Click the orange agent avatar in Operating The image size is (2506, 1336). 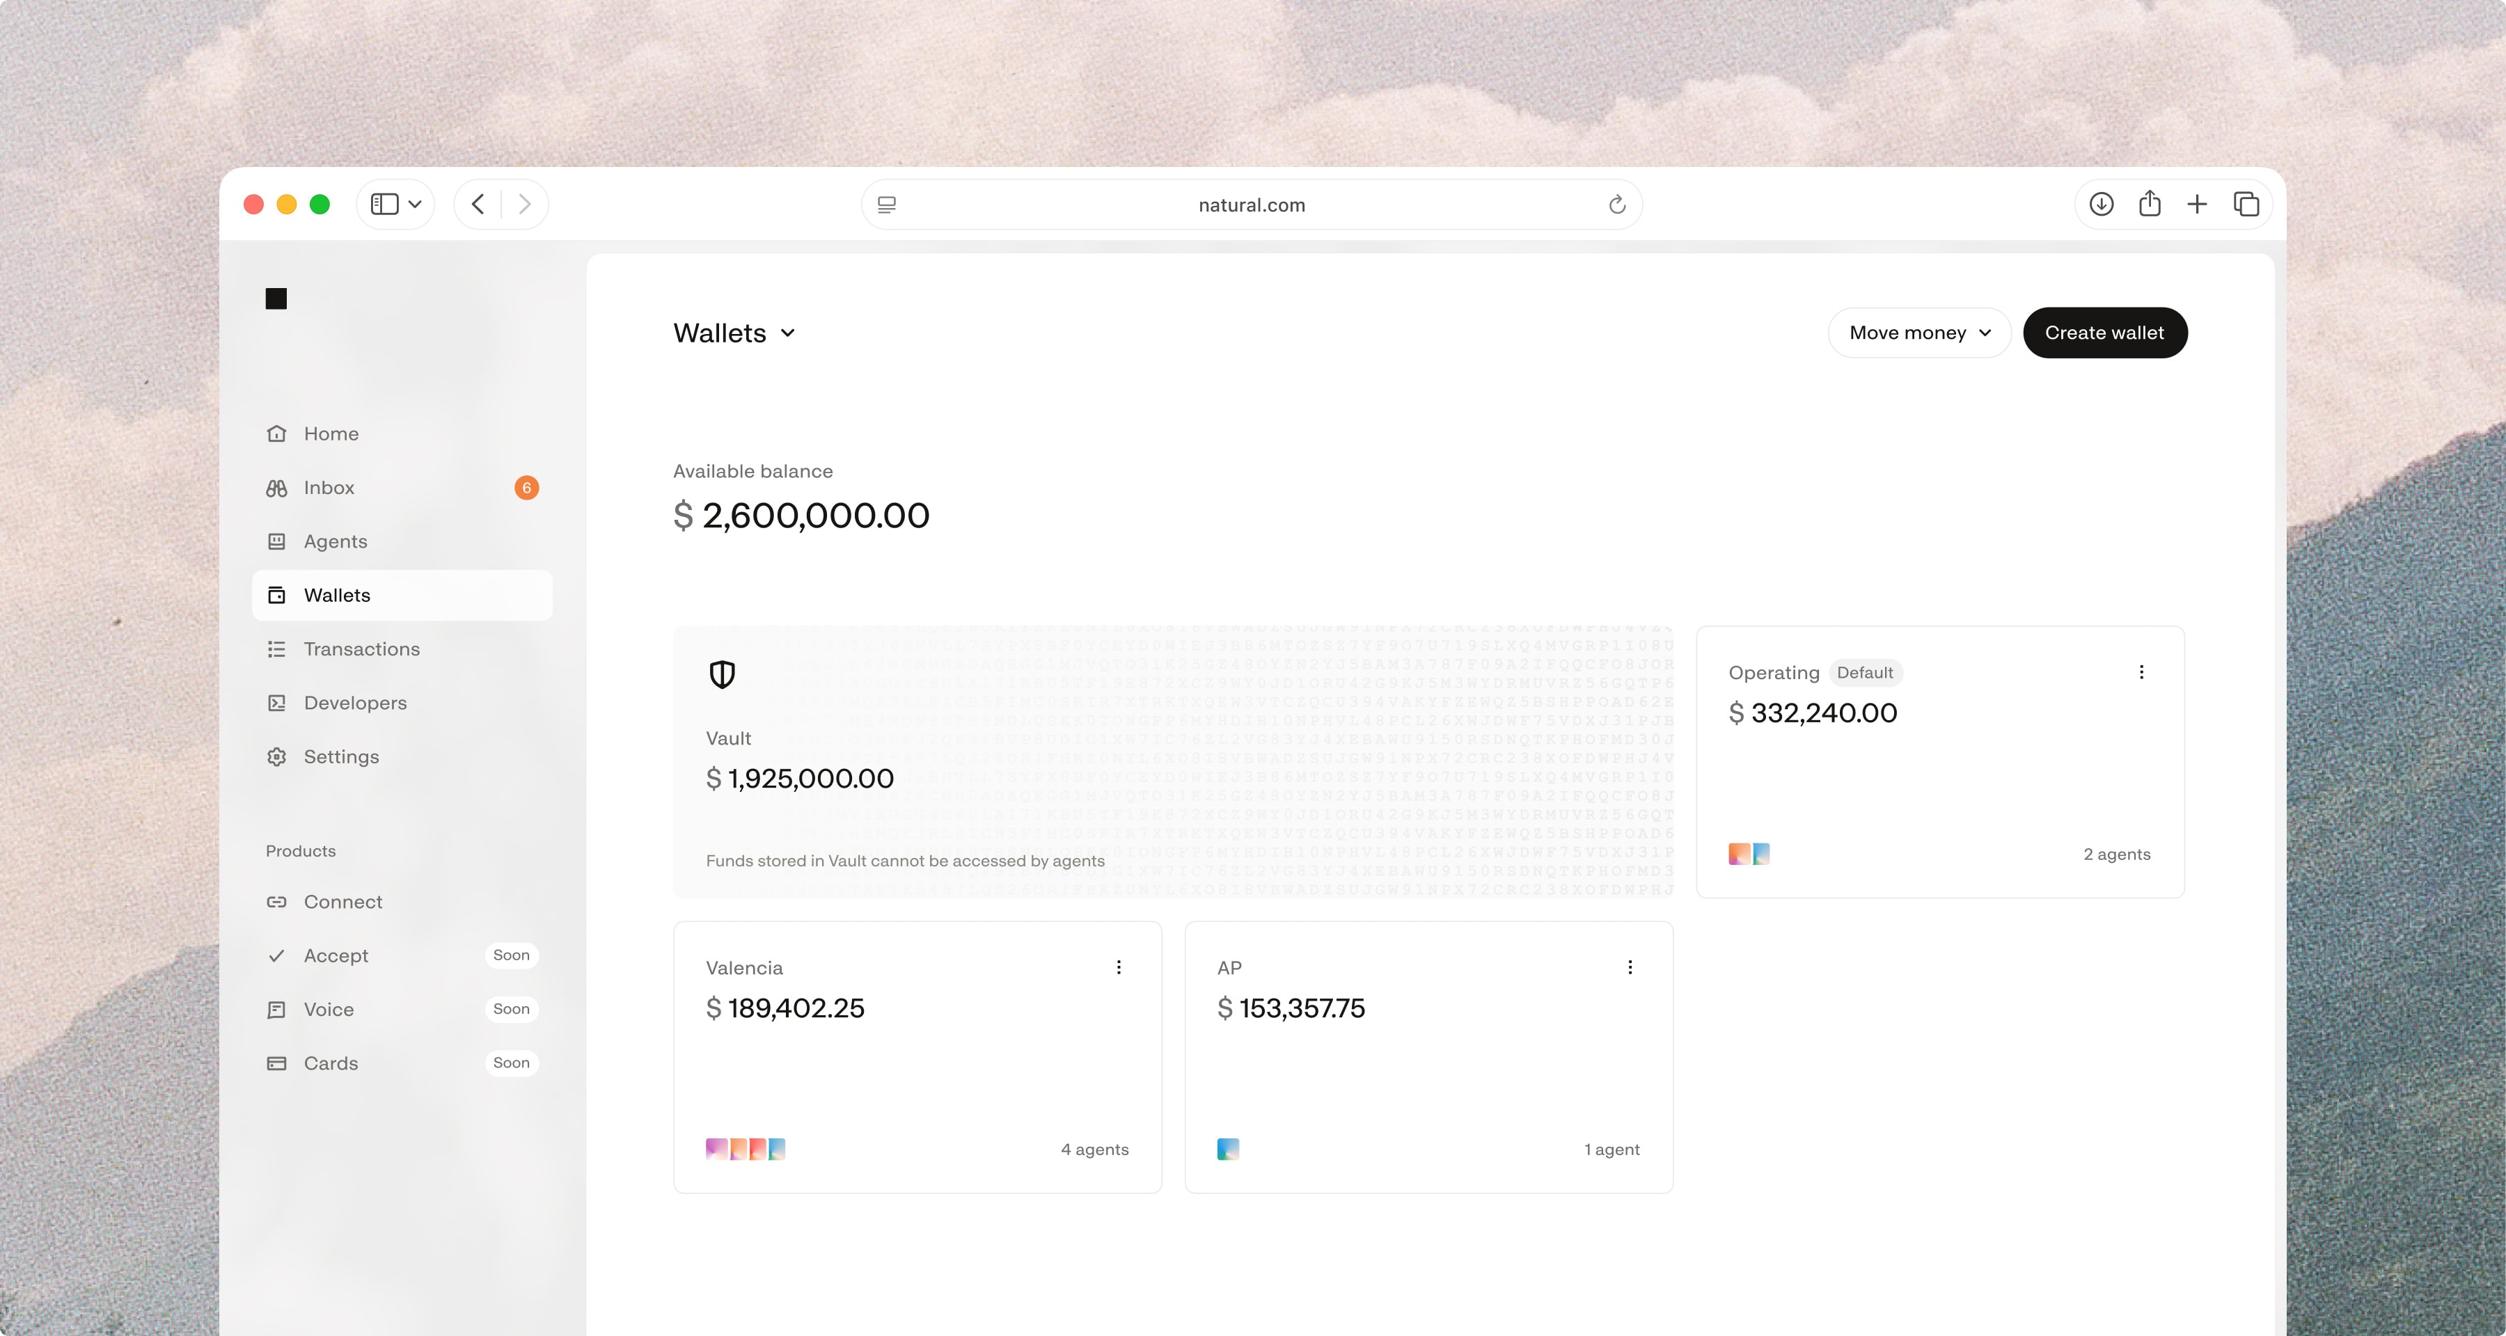coord(1738,854)
